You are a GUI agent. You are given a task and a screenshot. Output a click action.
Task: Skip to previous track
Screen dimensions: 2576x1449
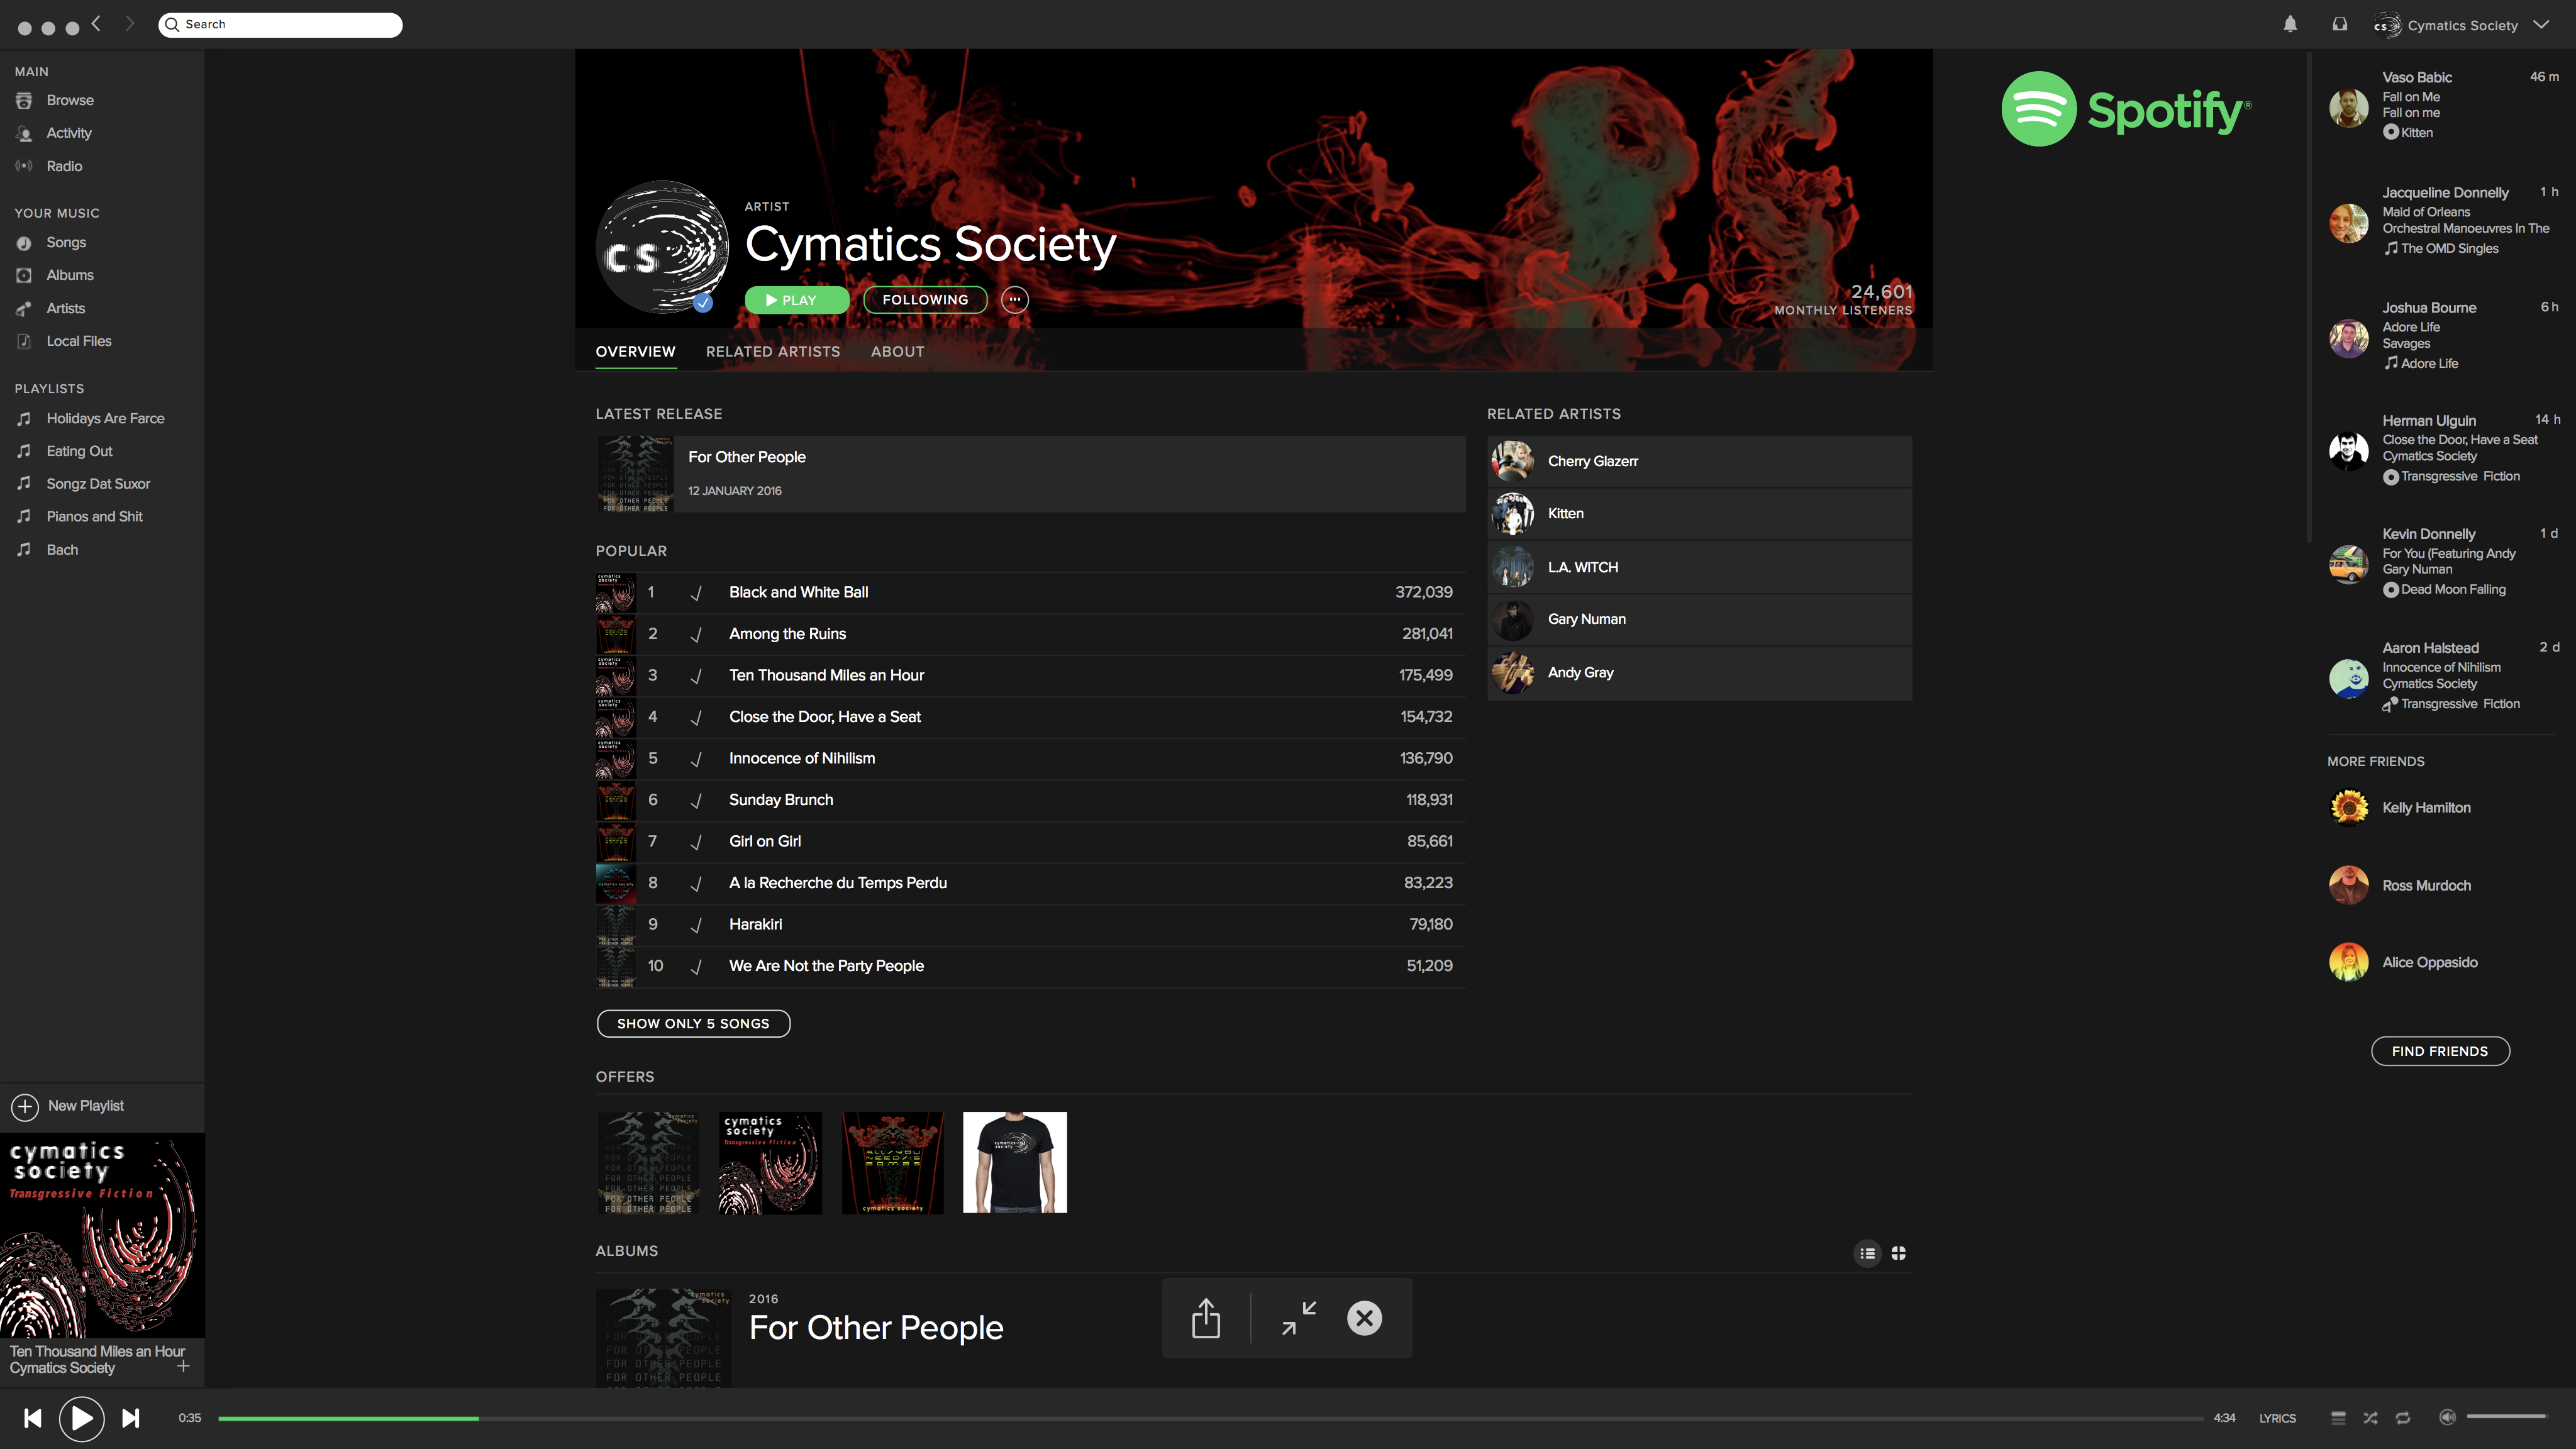click(x=33, y=1418)
